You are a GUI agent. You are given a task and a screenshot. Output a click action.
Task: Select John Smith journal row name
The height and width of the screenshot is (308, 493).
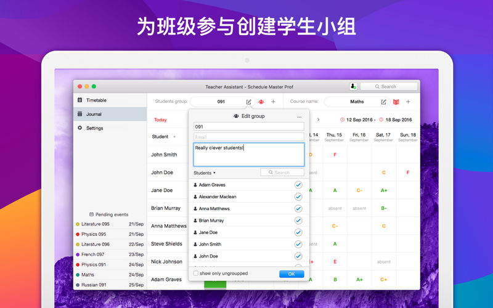pos(164,155)
